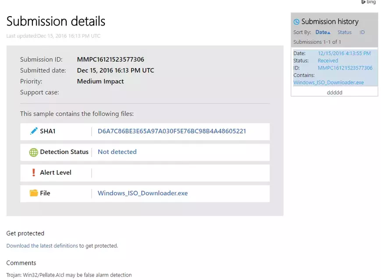Click the Priority label
The image size is (381, 280).
tap(31, 81)
